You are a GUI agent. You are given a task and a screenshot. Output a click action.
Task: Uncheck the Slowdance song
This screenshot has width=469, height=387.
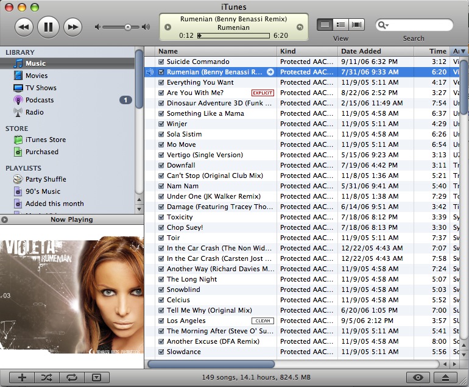161,352
